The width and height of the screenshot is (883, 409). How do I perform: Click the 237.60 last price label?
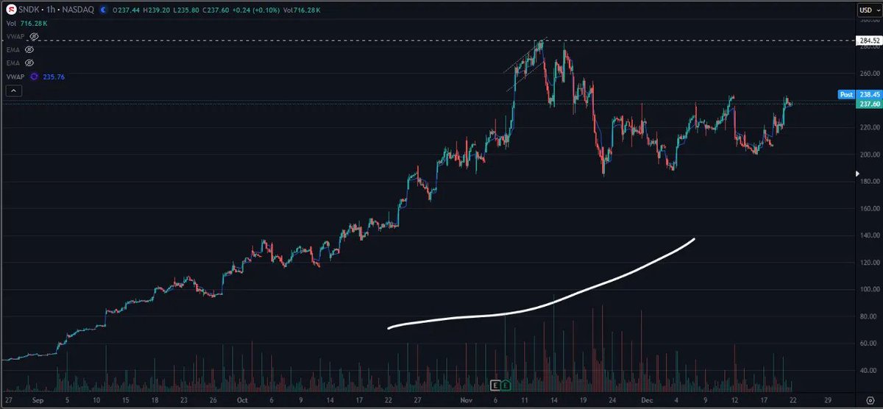point(869,104)
